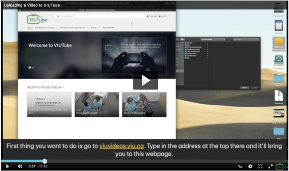Expand the Events menu

[95, 28]
